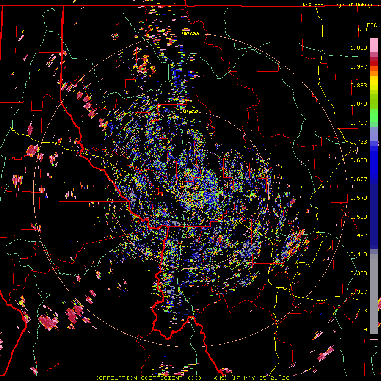Click the 0.680 legend value

(x=359, y=160)
